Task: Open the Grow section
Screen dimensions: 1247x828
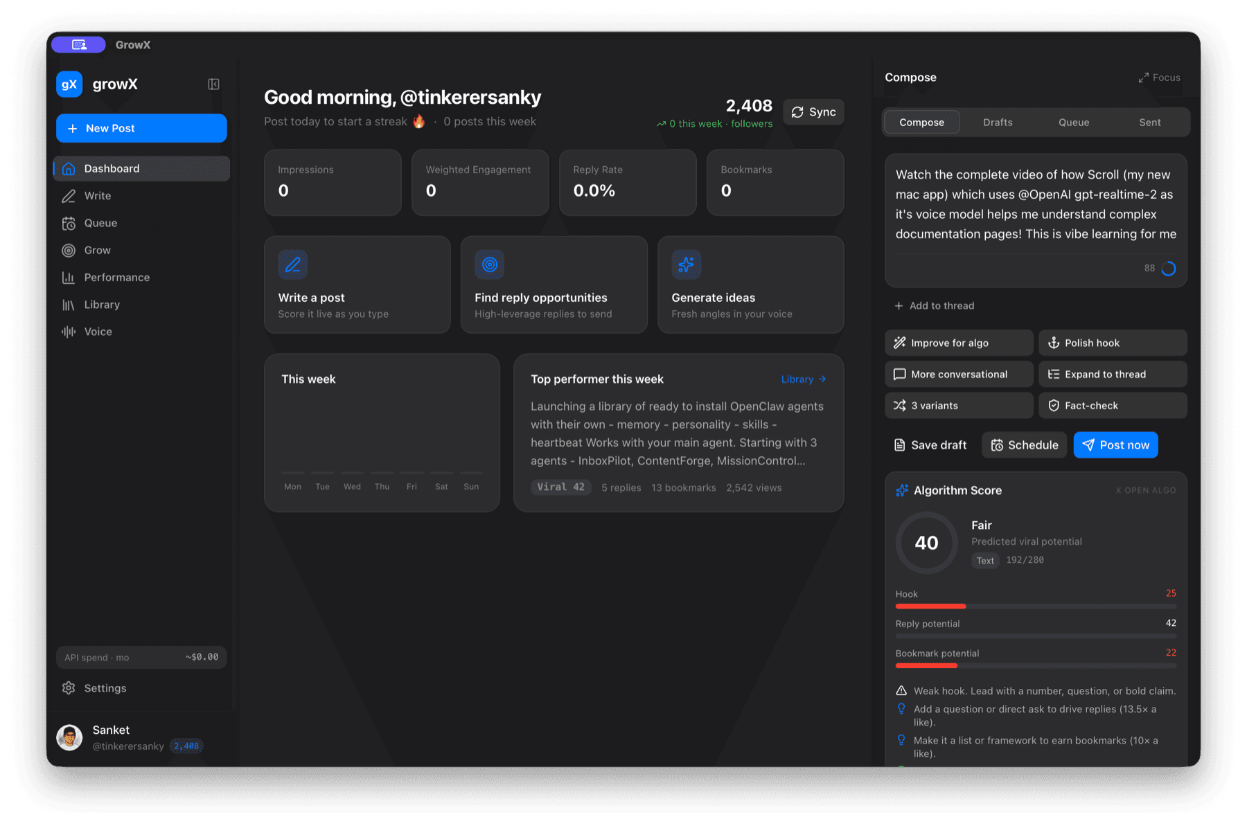Action: (141, 250)
